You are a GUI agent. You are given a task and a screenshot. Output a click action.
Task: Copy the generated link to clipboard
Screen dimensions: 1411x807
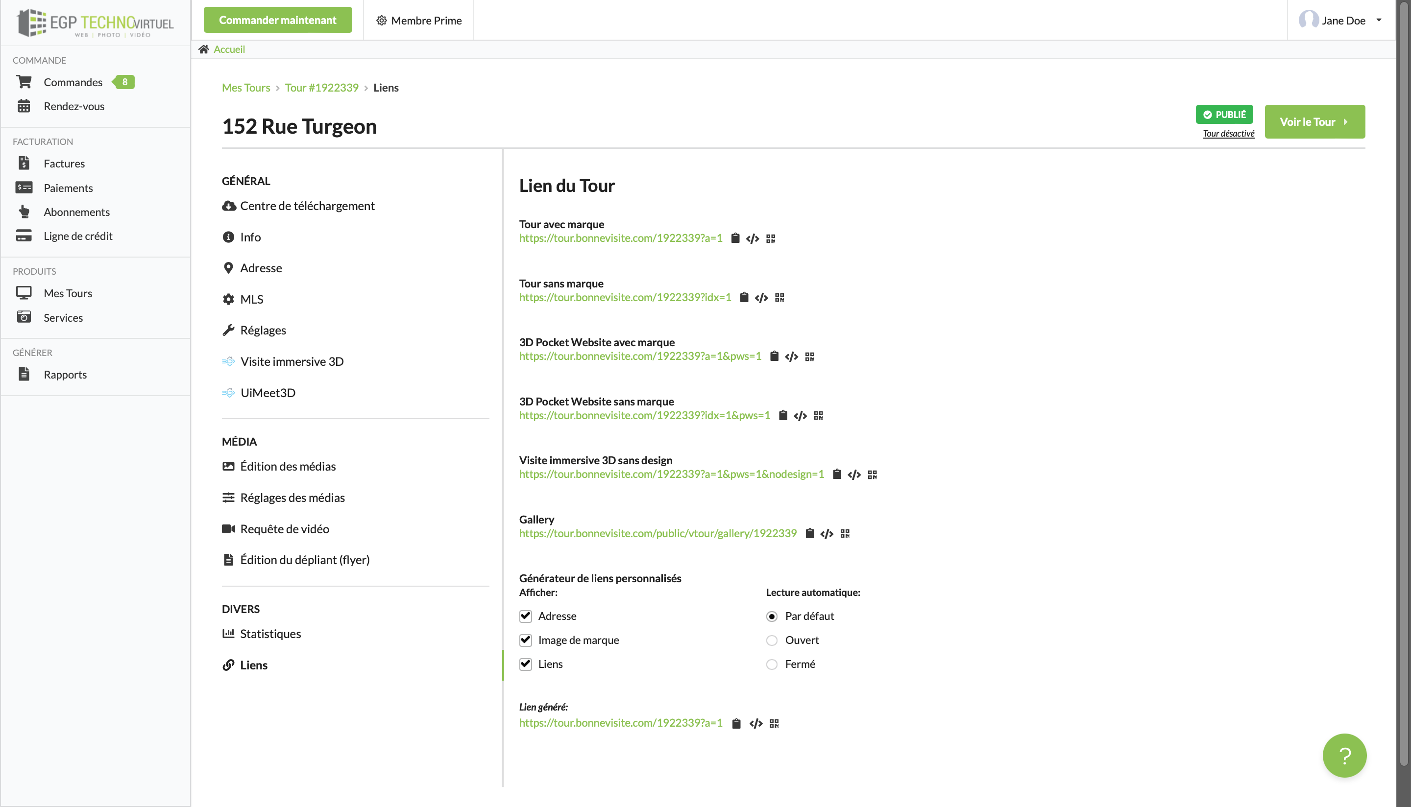[736, 723]
